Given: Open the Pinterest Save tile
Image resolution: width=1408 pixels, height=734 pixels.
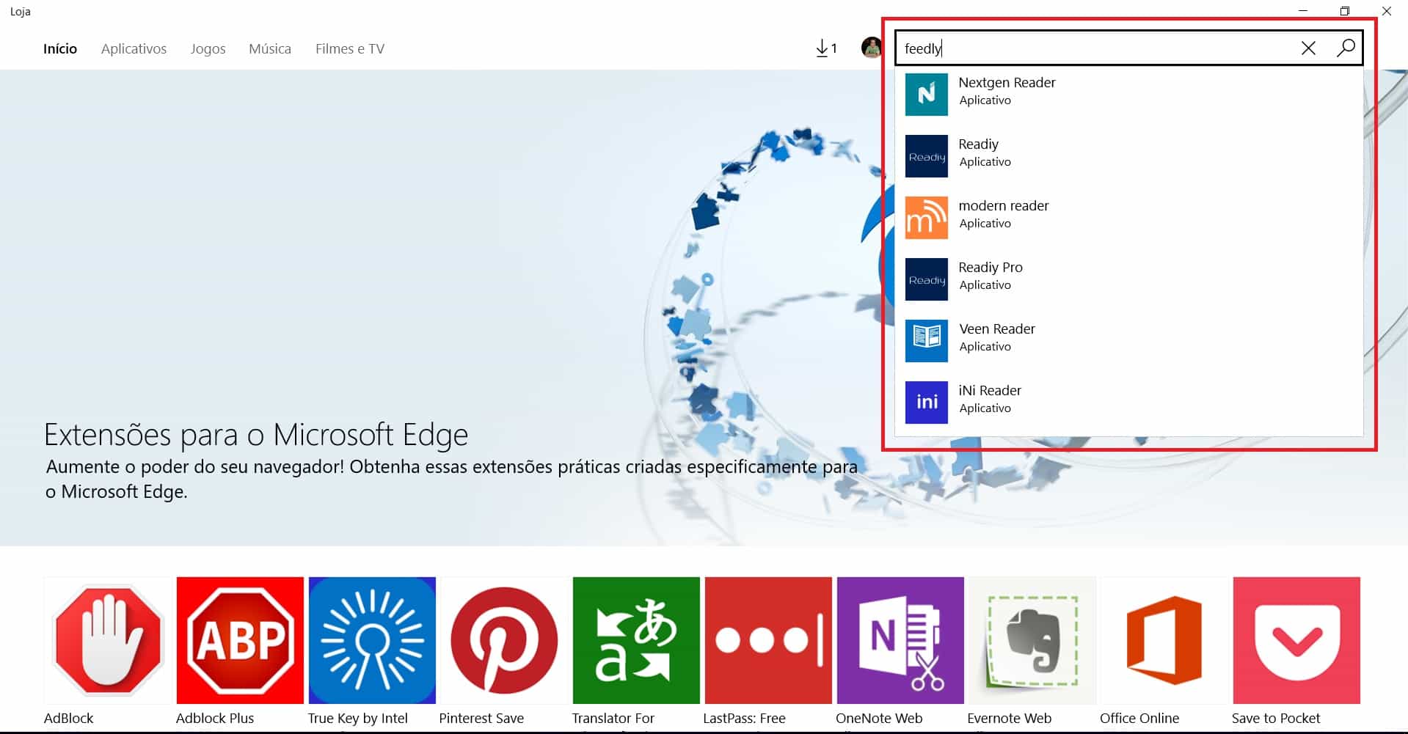Looking at the screenshot, I should pyautogui.click(x=504, y=640).
